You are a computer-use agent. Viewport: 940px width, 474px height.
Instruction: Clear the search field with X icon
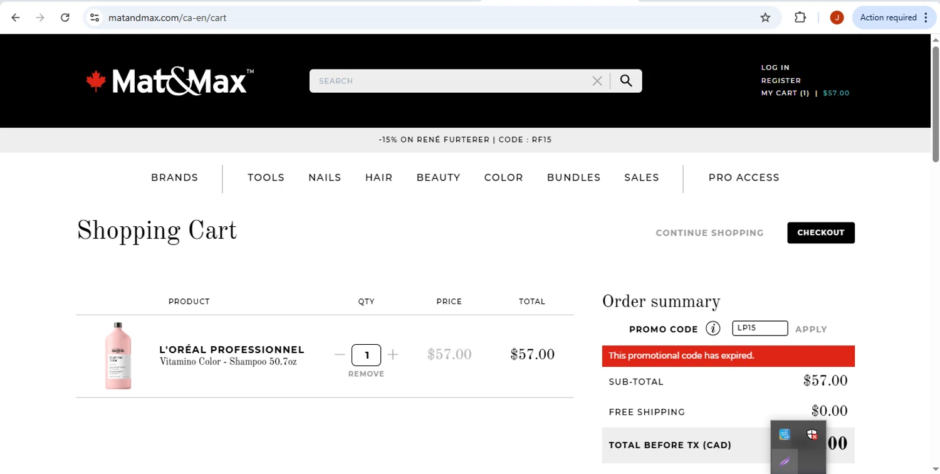pyautogui.click(x=597, y=81)
